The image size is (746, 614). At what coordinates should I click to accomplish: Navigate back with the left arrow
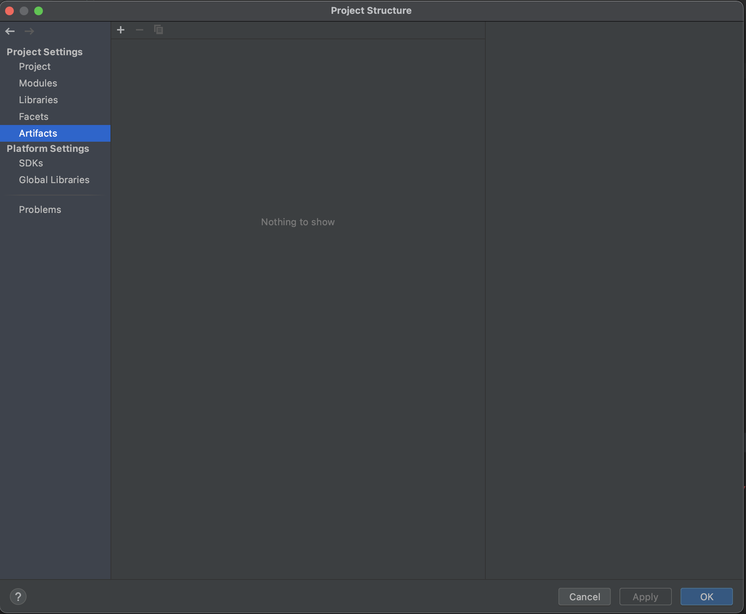click(10, 31)
